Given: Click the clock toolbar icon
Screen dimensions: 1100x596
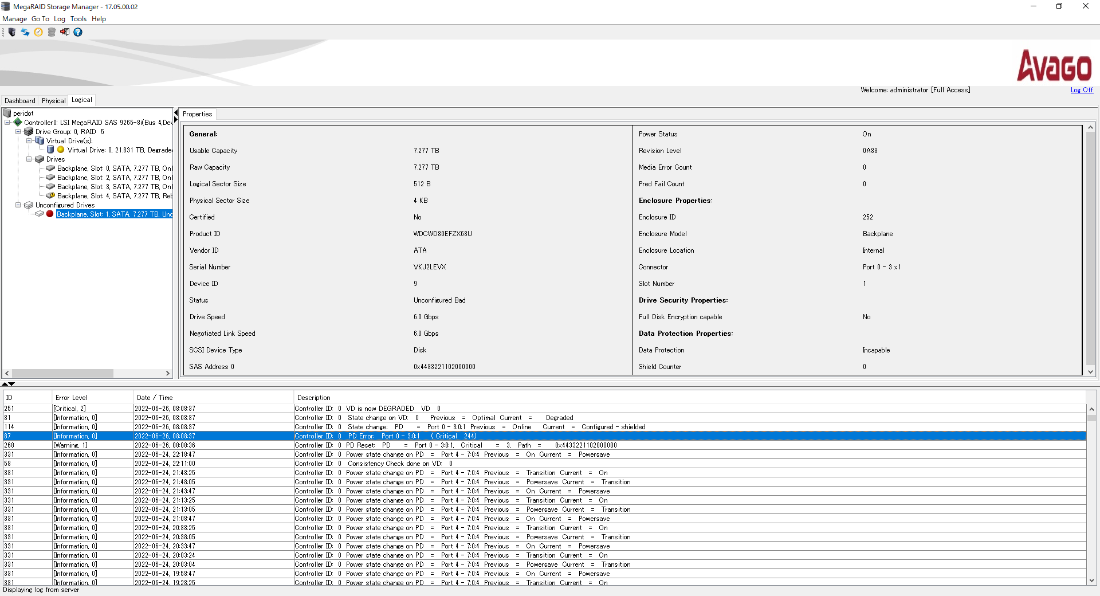Looking at the screenshot, I should click(x=38, y=32).
